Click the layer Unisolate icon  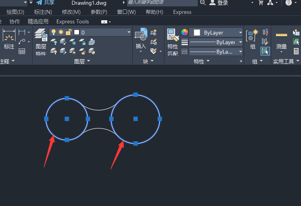click(63, 51)
